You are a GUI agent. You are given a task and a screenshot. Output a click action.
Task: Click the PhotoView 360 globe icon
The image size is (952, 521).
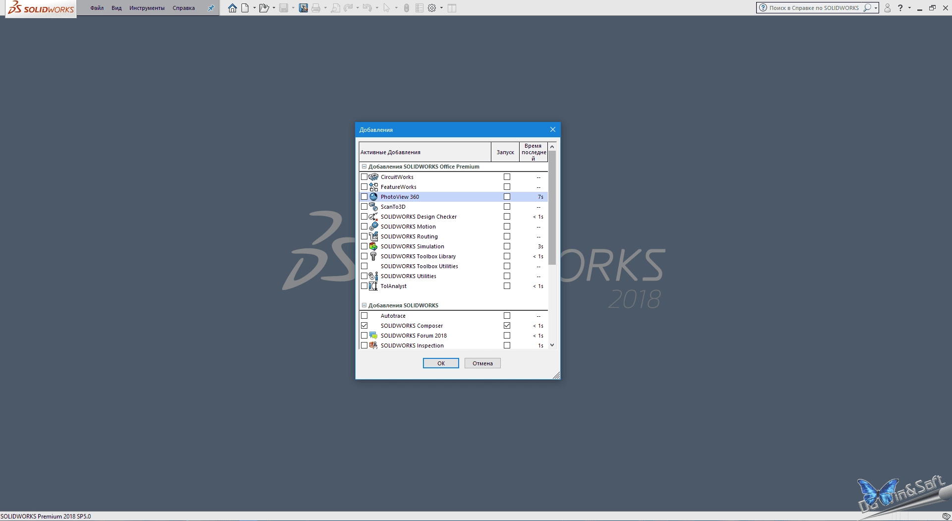point(373,197)
